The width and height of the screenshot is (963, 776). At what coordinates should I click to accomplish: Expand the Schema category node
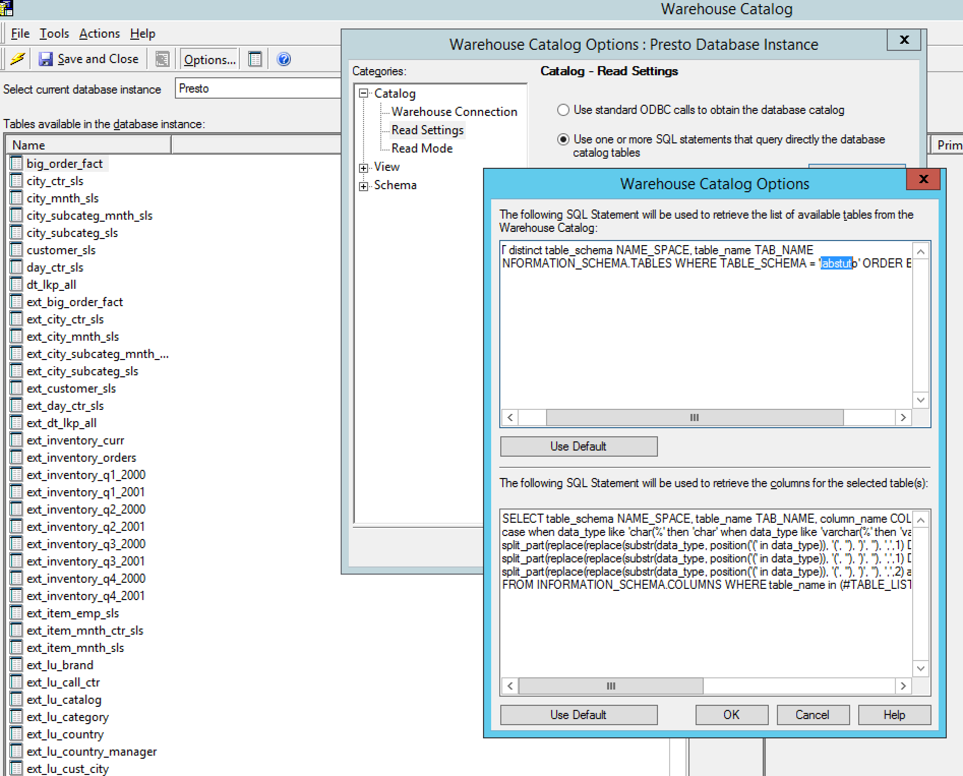[x=364, y=186]
